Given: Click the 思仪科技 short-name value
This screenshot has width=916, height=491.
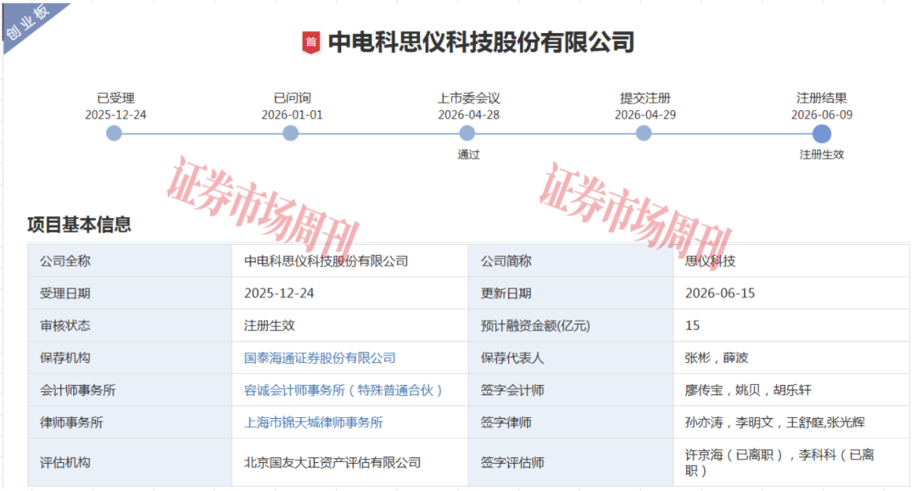Looking at the screenshot, I should coord(710,261).
